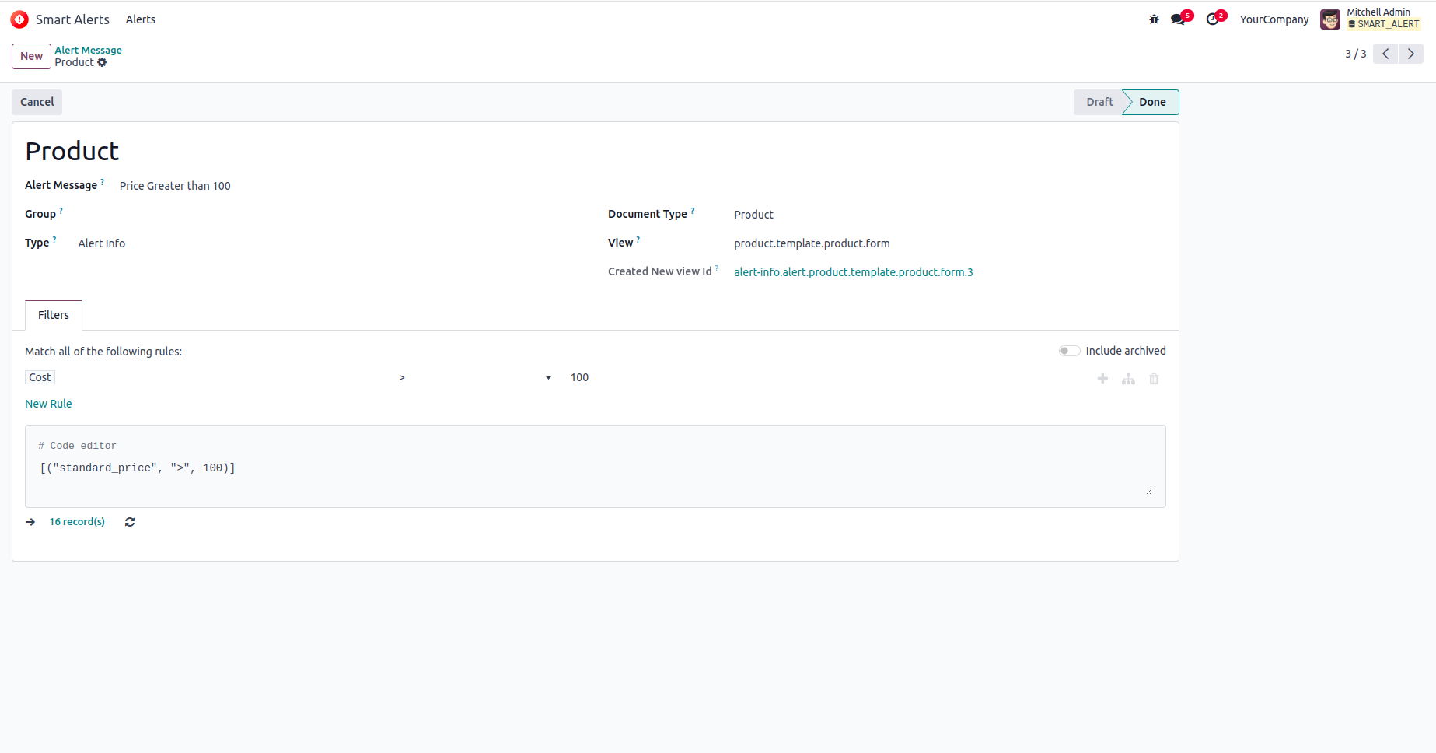Delete the Cost rule with trash icon
This screenshot has width=1436, height=753.
(x=1154, y=379)
